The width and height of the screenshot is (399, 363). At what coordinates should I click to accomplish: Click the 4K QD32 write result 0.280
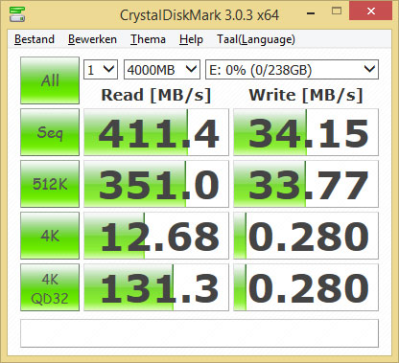click(306, 287)
